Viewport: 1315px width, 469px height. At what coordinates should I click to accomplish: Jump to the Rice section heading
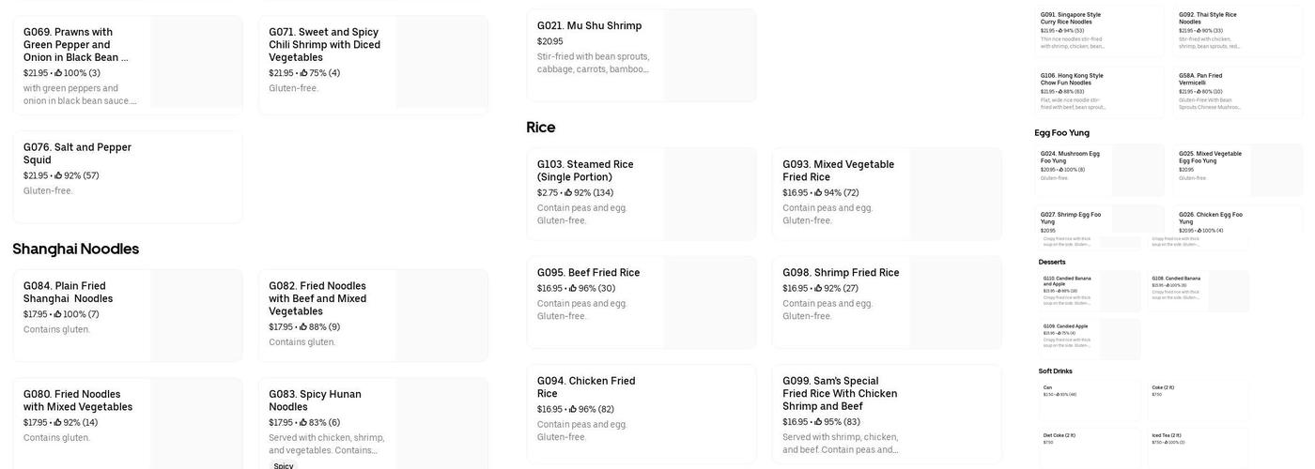tap(541, 128)
